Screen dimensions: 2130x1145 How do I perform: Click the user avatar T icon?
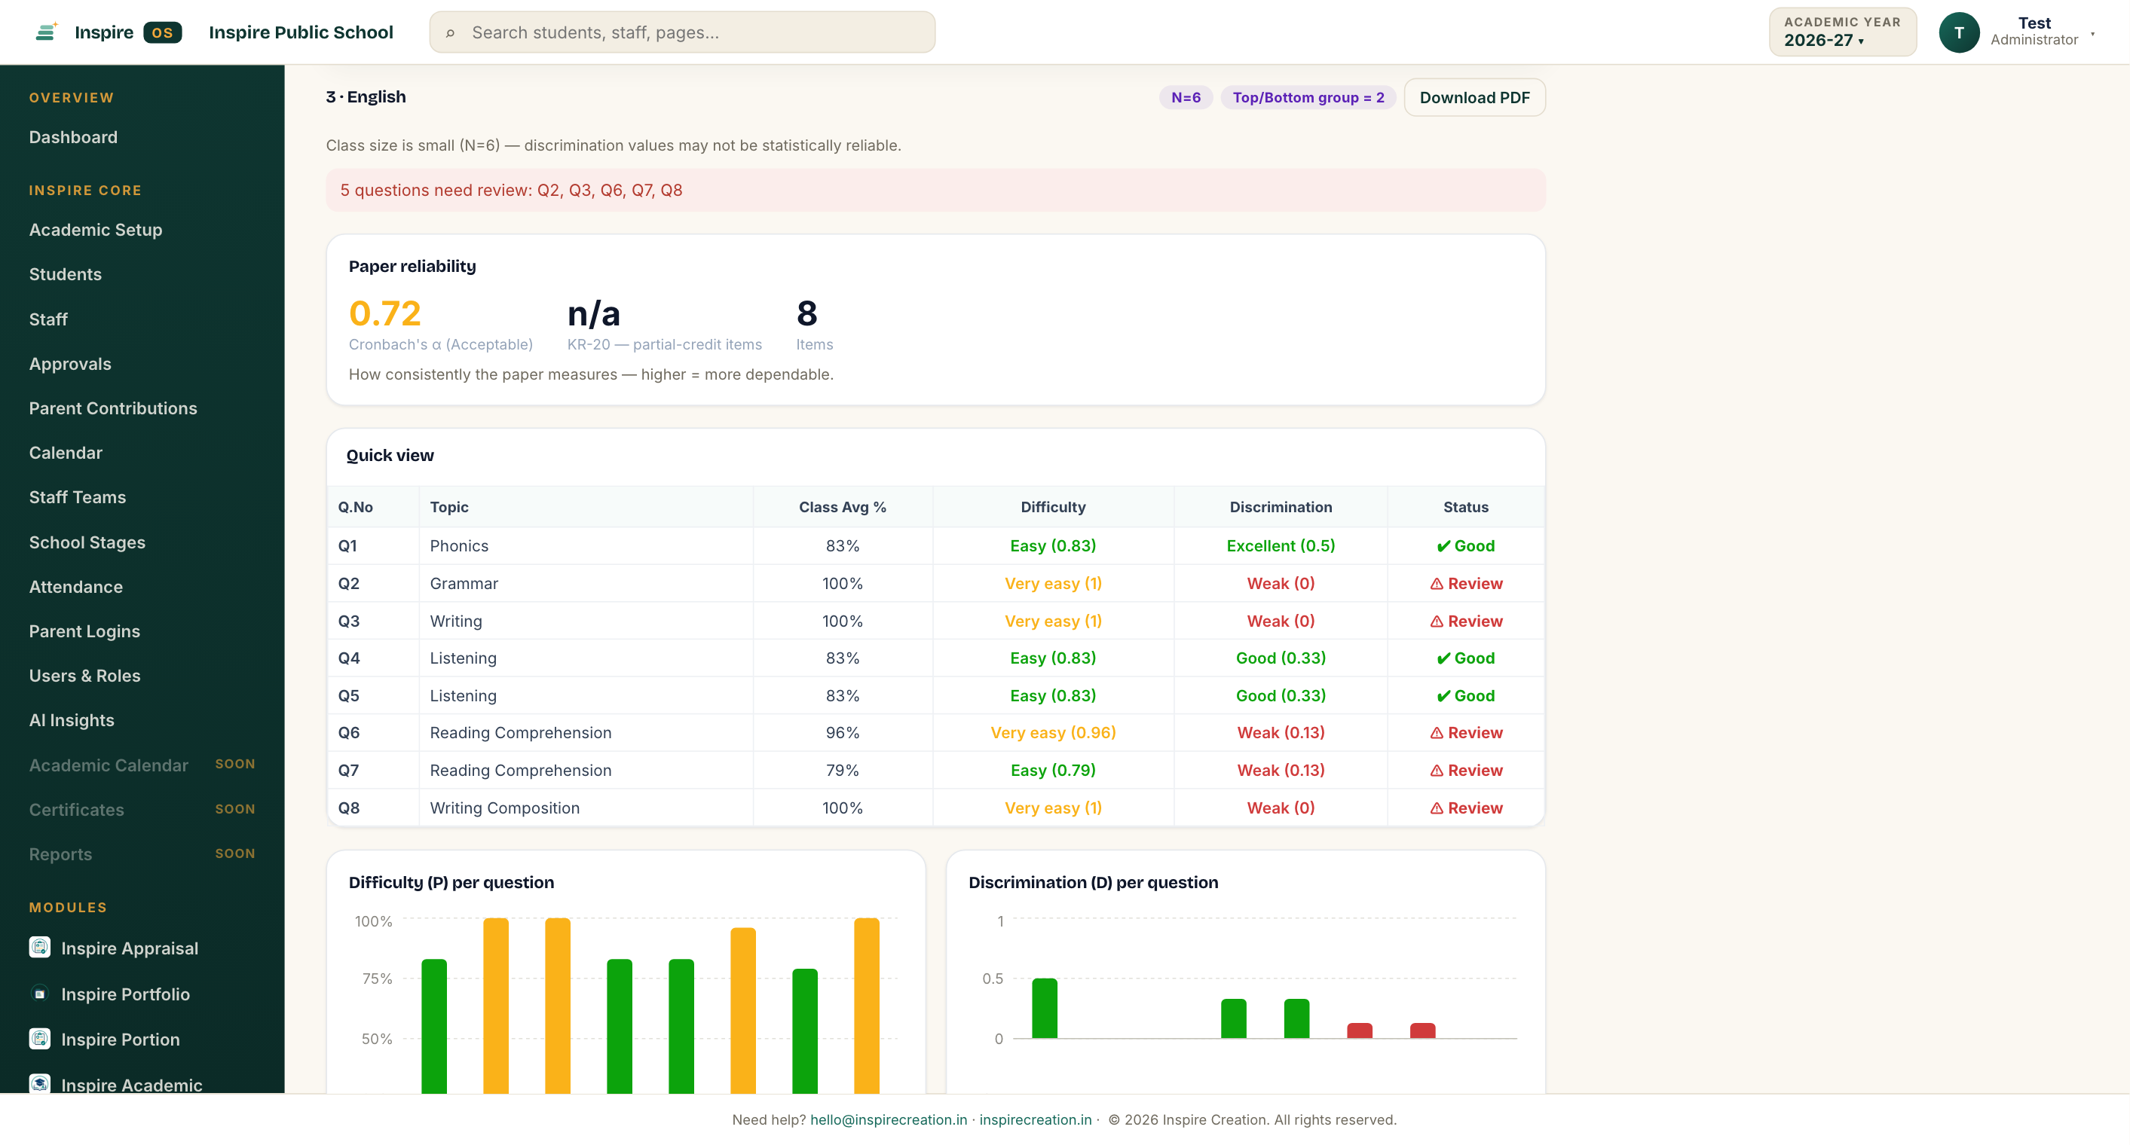1958,32
